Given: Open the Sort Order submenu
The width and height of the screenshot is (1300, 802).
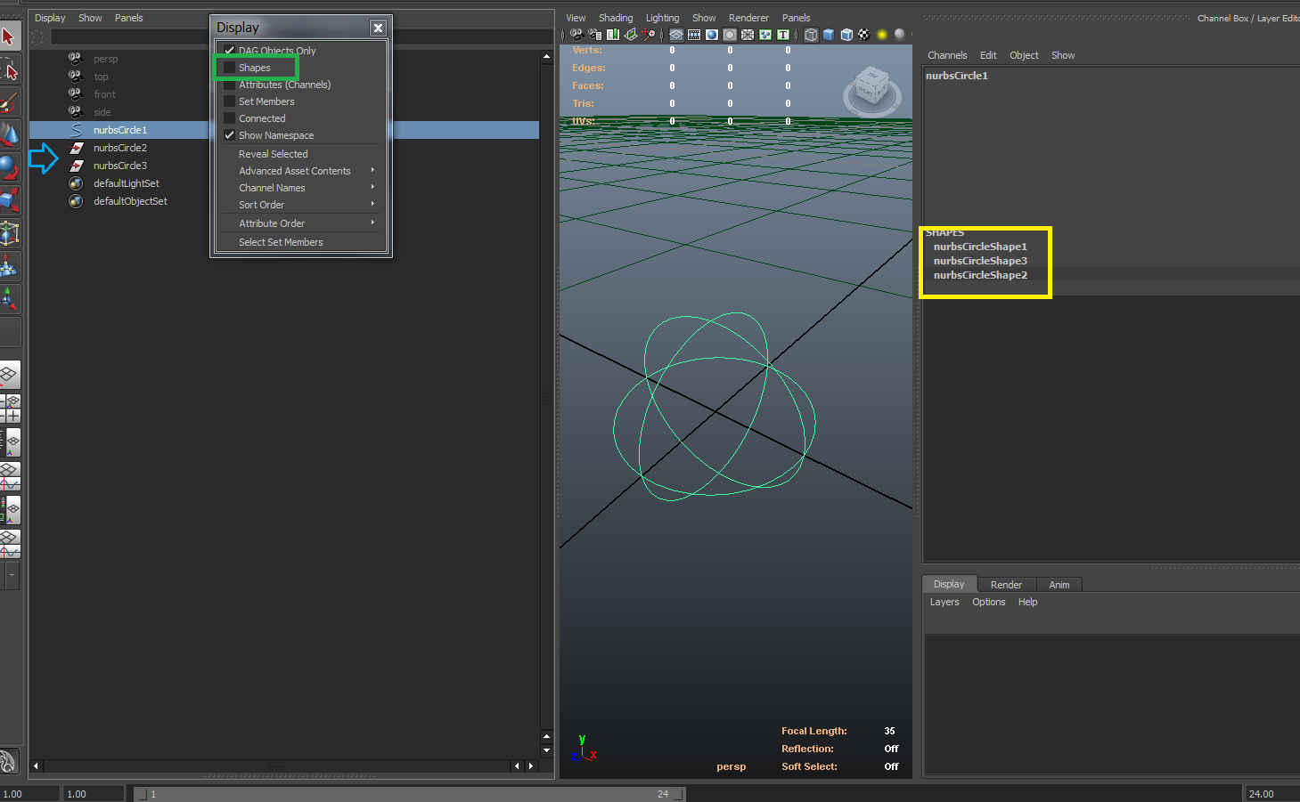Looking at the screenshot, I should pyautogui.click(x=262, y=205).
